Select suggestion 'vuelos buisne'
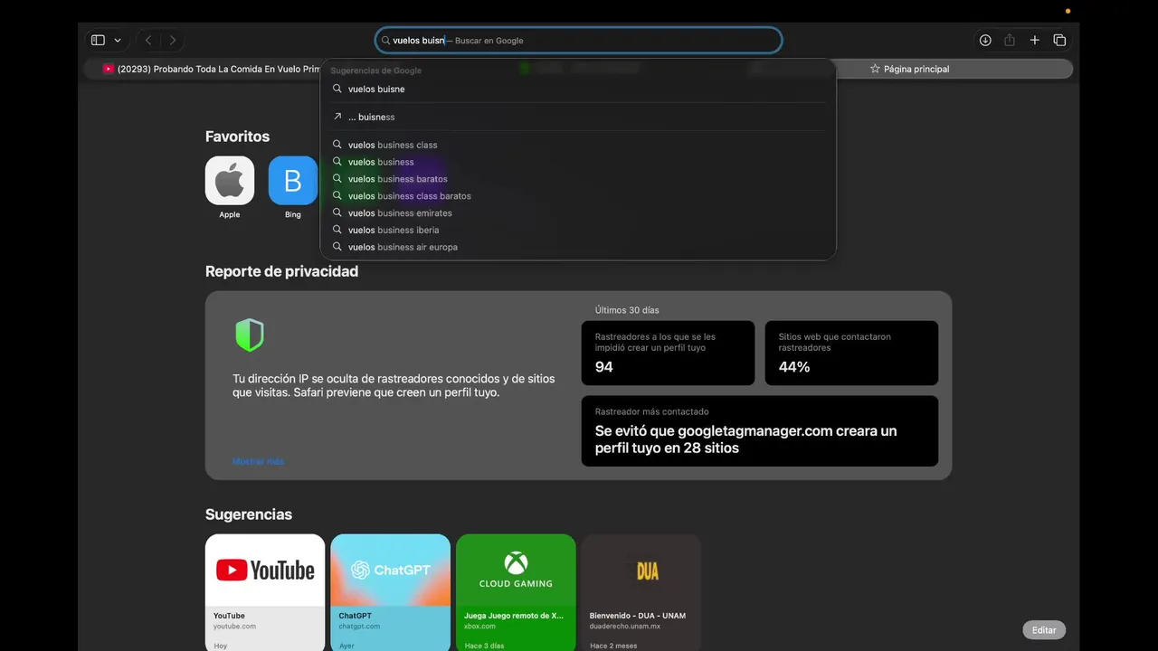 click(578, 89)
